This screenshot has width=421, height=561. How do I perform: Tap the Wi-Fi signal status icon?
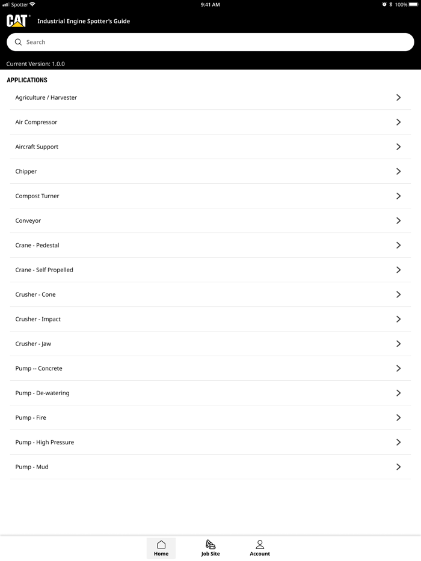click(32, 4)
